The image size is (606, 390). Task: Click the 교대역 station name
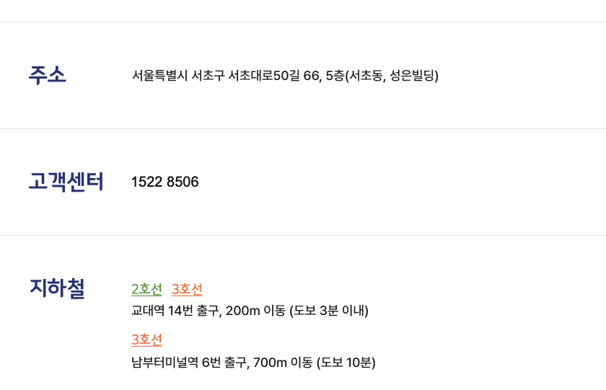(x=147, y=311)
